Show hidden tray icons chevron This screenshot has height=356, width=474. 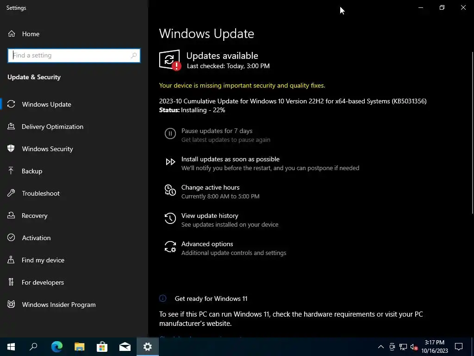[381, 347]
